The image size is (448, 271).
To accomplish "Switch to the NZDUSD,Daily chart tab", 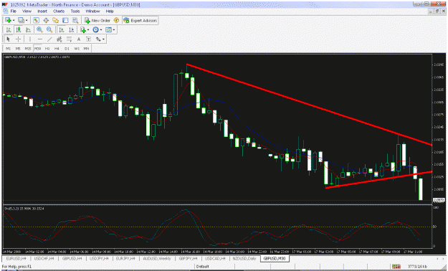I will (x=244, y=258).
